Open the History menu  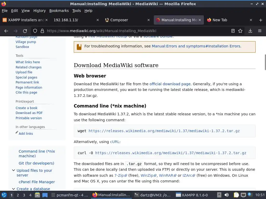pyautogui.click(x=39, y=11)
